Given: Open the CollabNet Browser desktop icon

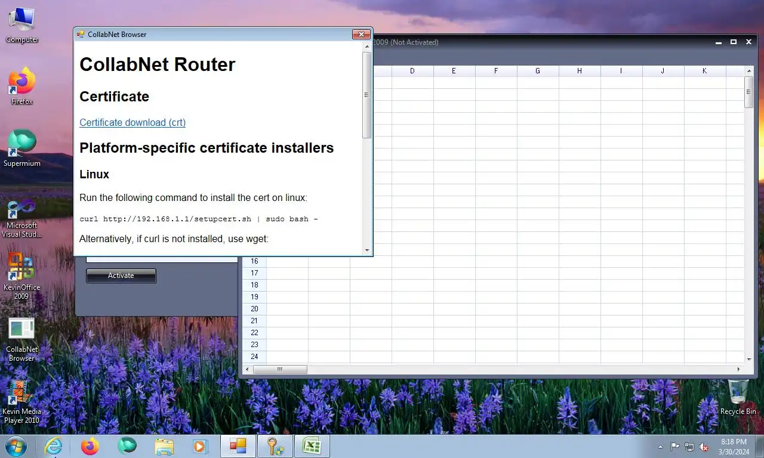Looking at the screenshot, I should tap(22, 340).
